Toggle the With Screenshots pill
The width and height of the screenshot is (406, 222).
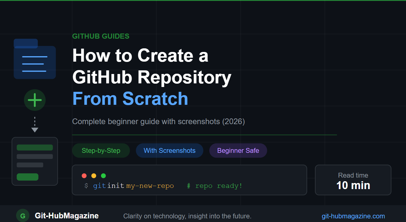169,150
